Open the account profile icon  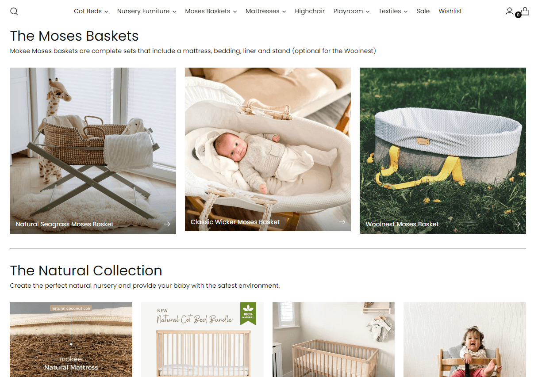[x=509, y=11]
